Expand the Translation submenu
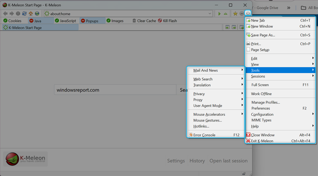Viewport: 318px width, 176px height. click(216, 85)
